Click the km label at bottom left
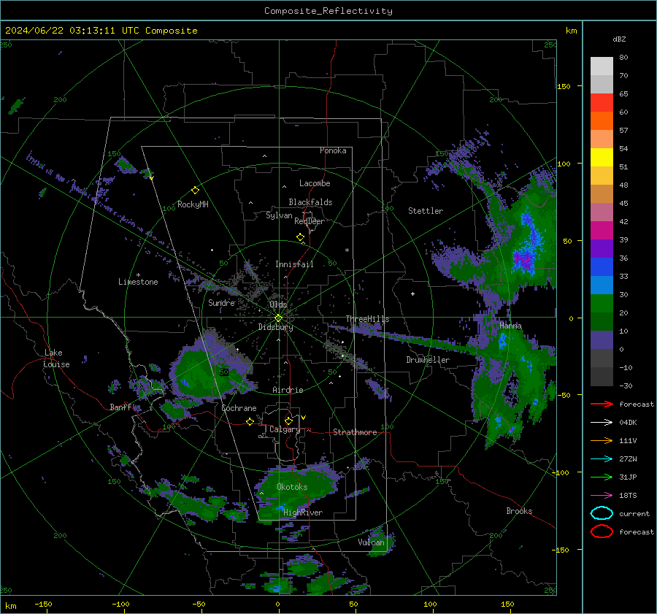Image resolution: width=657 pixels, height=614 pixels. tap(11, 606)
